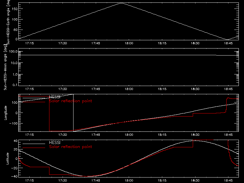The image size is (244, 183).
Task: Click 18:30 time label under Longitude plot
Action: pyautogui.click(x=195, y=135)
